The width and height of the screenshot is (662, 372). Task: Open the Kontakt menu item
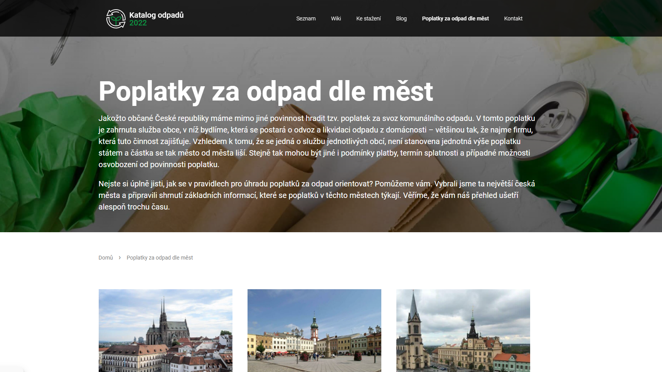point(513,18)
